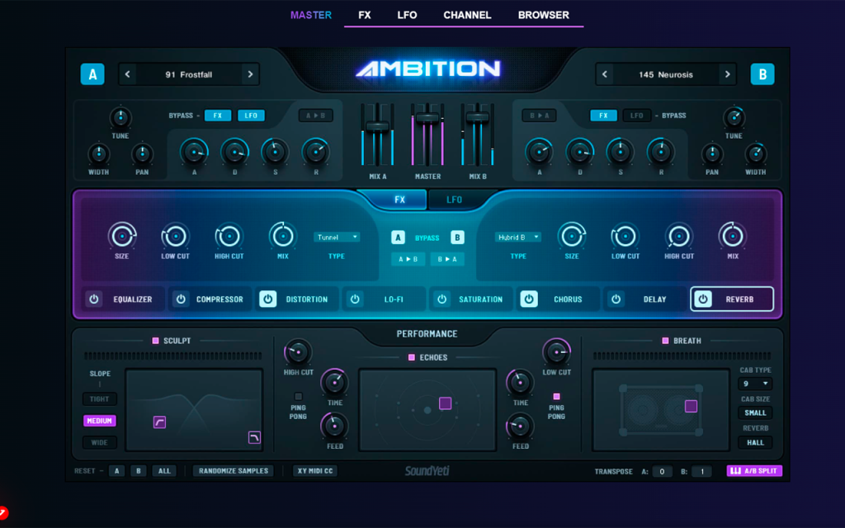Toggle the Sculpt enable checkbox

(x=156, y=341)
